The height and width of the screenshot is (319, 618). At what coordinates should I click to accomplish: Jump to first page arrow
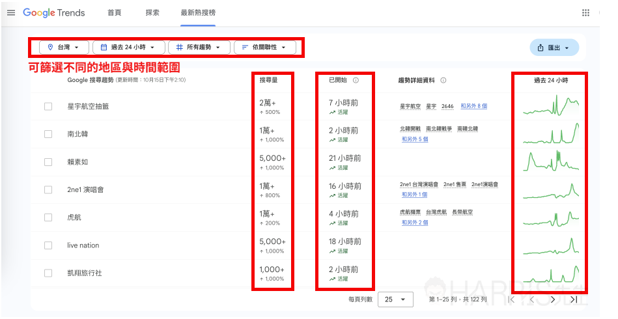tap(511, 299)
